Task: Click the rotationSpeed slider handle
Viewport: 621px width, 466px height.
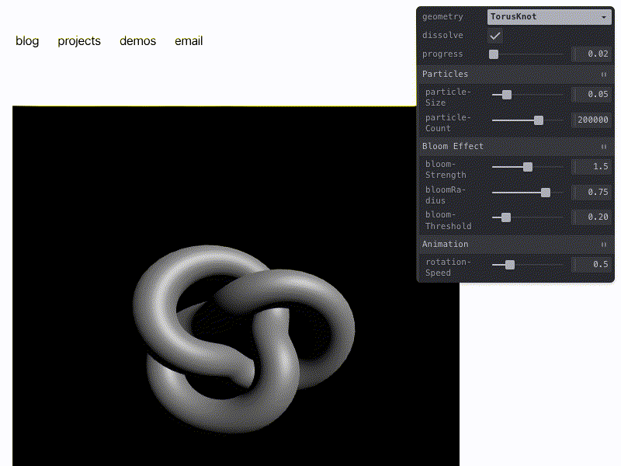Action: [510, 265]
